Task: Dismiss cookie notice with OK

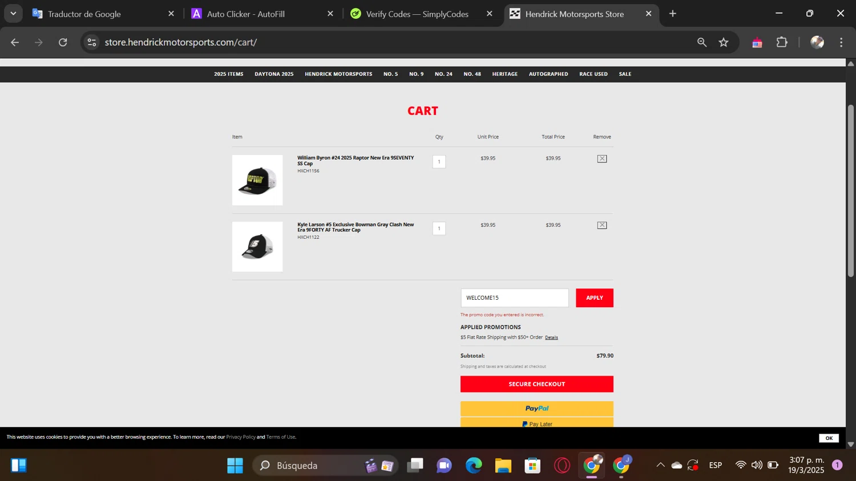Action: click(829, 438)
